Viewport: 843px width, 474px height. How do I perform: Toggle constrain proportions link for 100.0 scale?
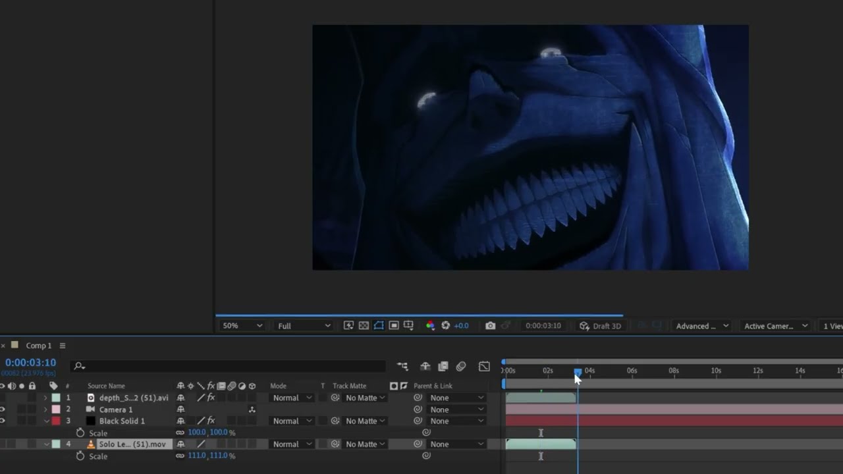pos(180,433)
